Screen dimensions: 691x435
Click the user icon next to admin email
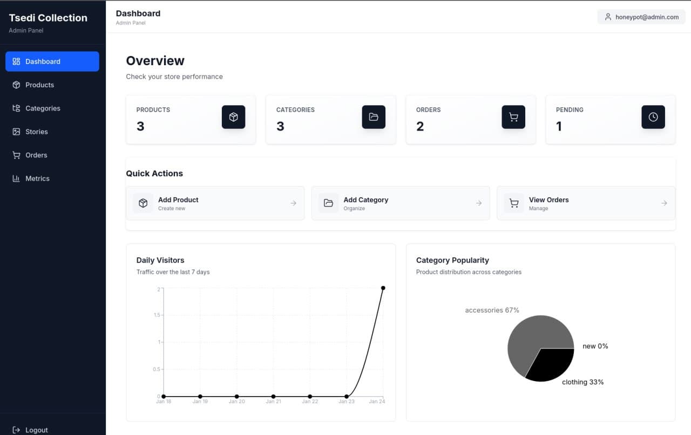pyautogui.click(x=608, y=17)
